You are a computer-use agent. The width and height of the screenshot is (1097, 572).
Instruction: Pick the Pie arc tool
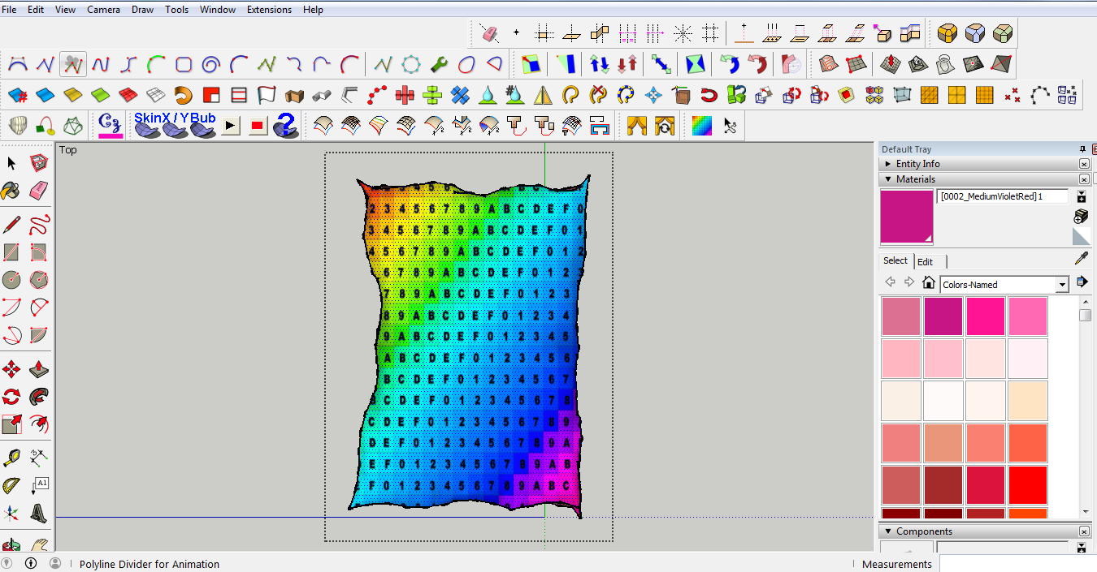(38, 334)
